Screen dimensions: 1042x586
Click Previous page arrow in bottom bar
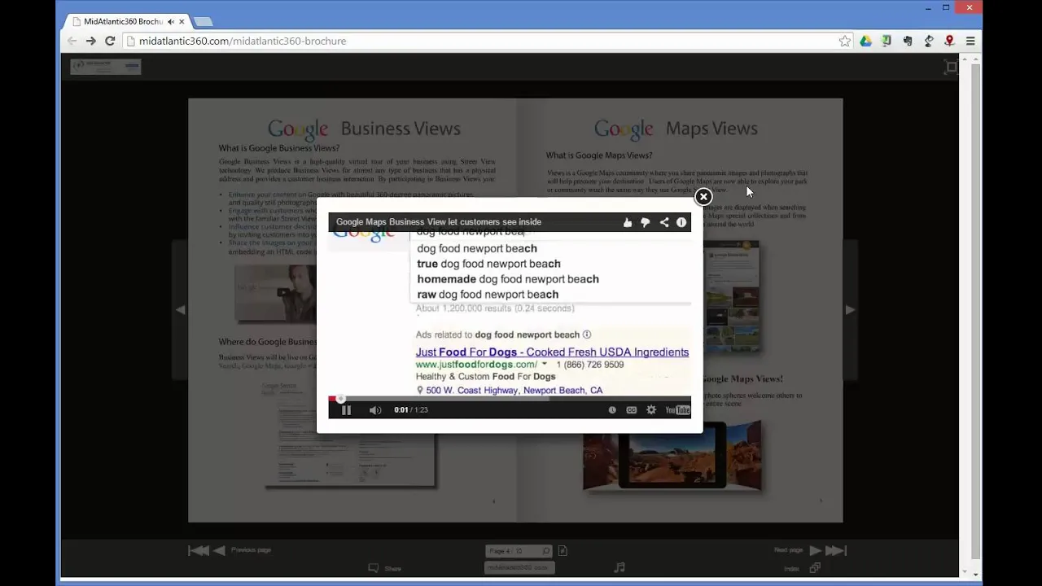click(x=219, y=551)
